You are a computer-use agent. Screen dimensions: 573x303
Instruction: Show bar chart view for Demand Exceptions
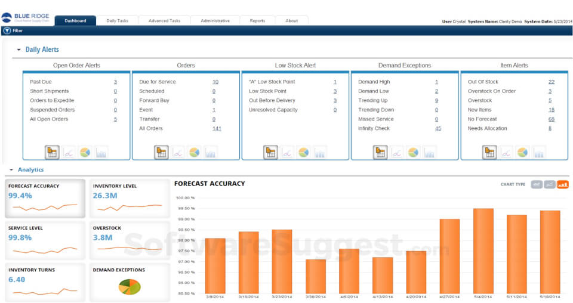tap(429, 152)
